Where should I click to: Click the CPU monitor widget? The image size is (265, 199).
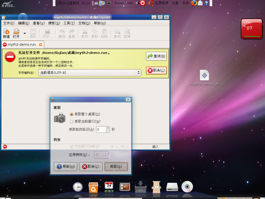(x=252, y=29)
